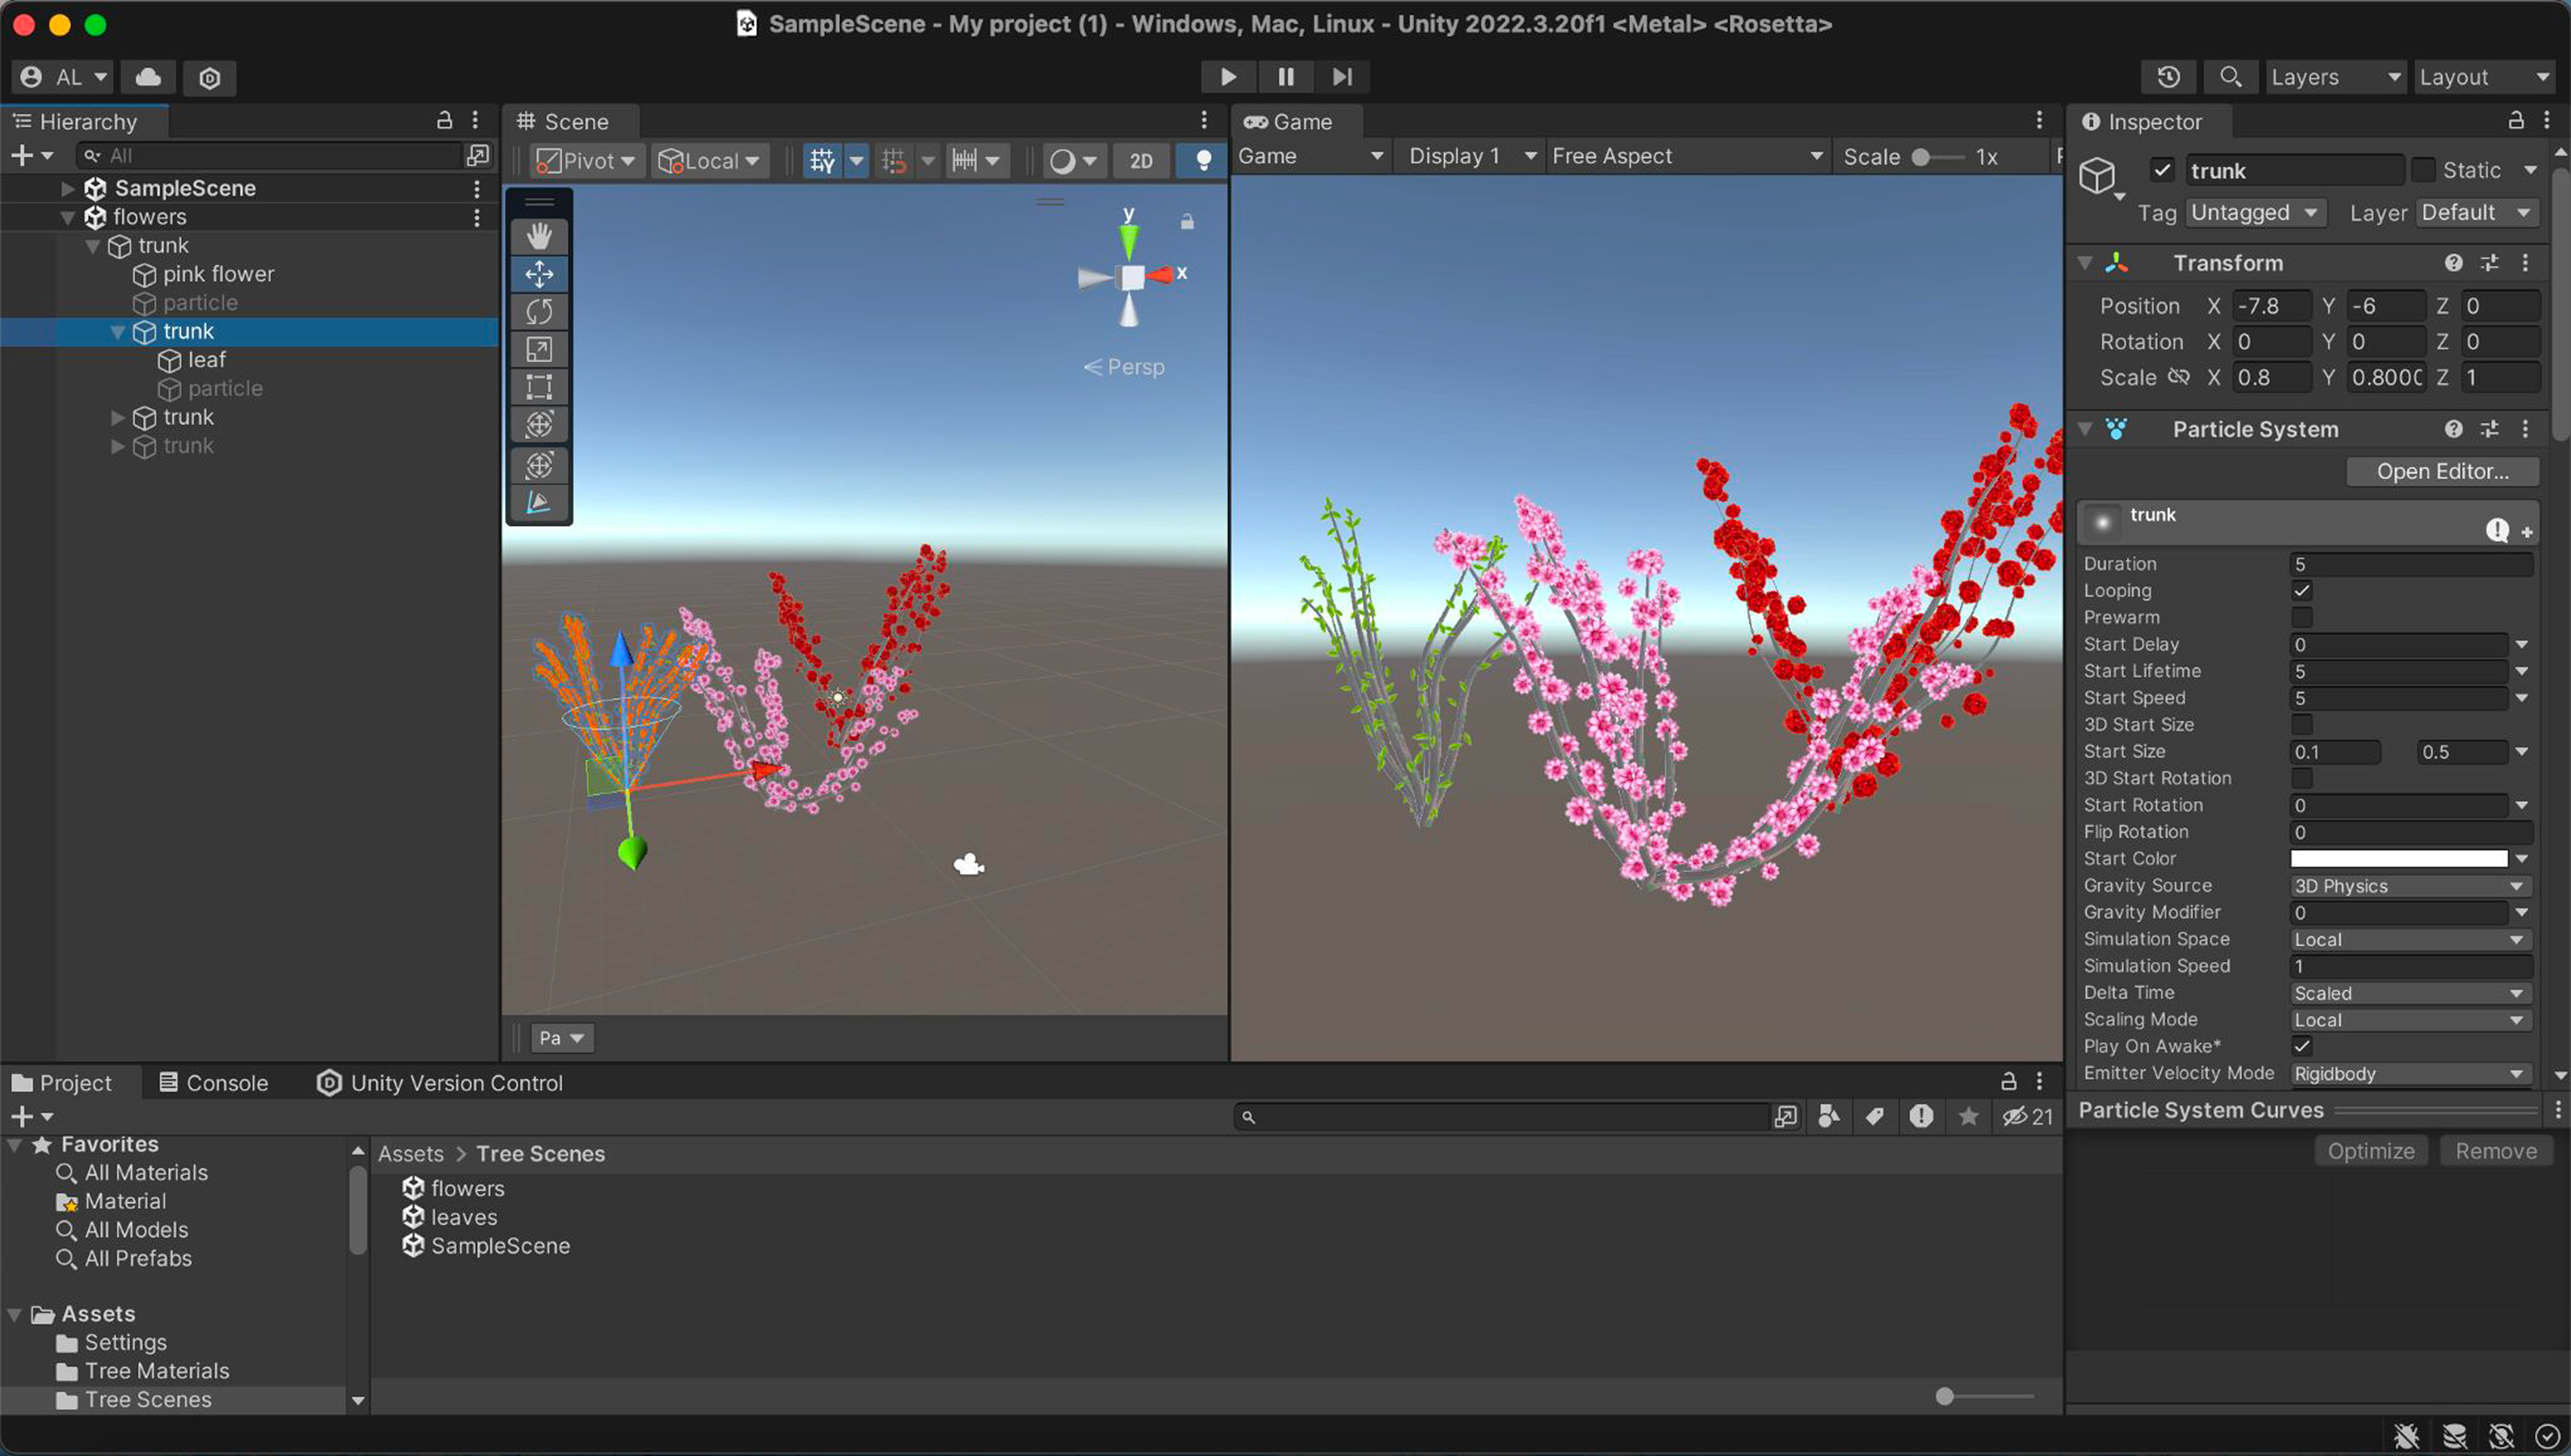Select the Scale tool
Viewport: 2571px width, 1456px height.
click(x=539, y=349)
